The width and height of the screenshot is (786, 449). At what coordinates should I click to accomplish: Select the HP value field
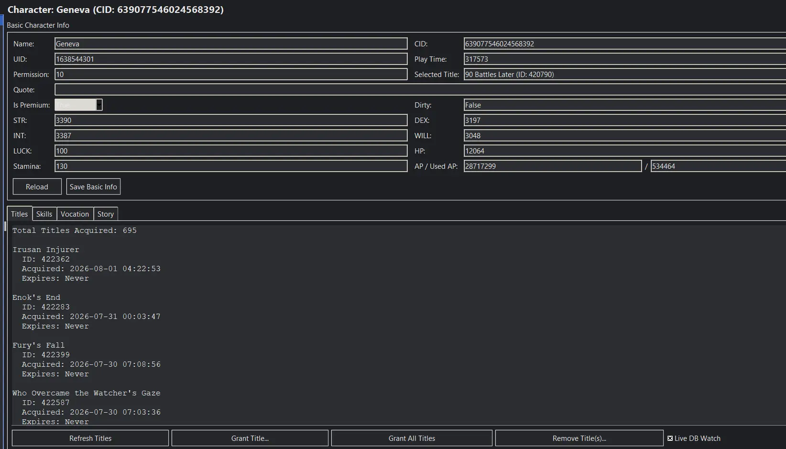coord(625,151)
